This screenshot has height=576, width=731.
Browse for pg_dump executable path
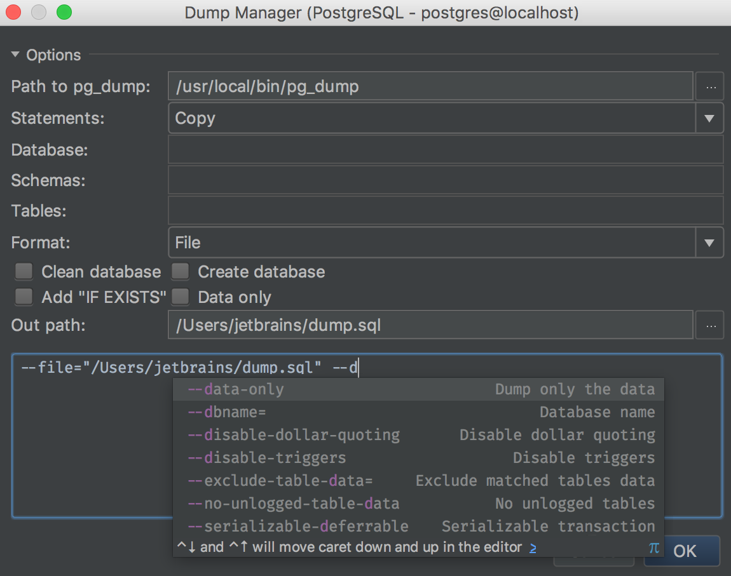point(710,86)
